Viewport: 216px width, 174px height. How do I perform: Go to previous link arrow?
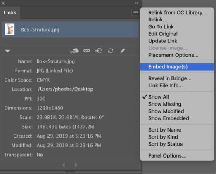pos(64,165)
